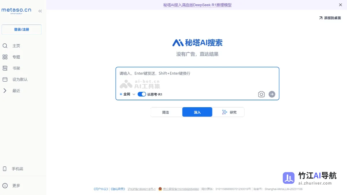Screen dimensions: 347x195
Task: Click the window icon beside 设为默认
Action: point(5,79)
